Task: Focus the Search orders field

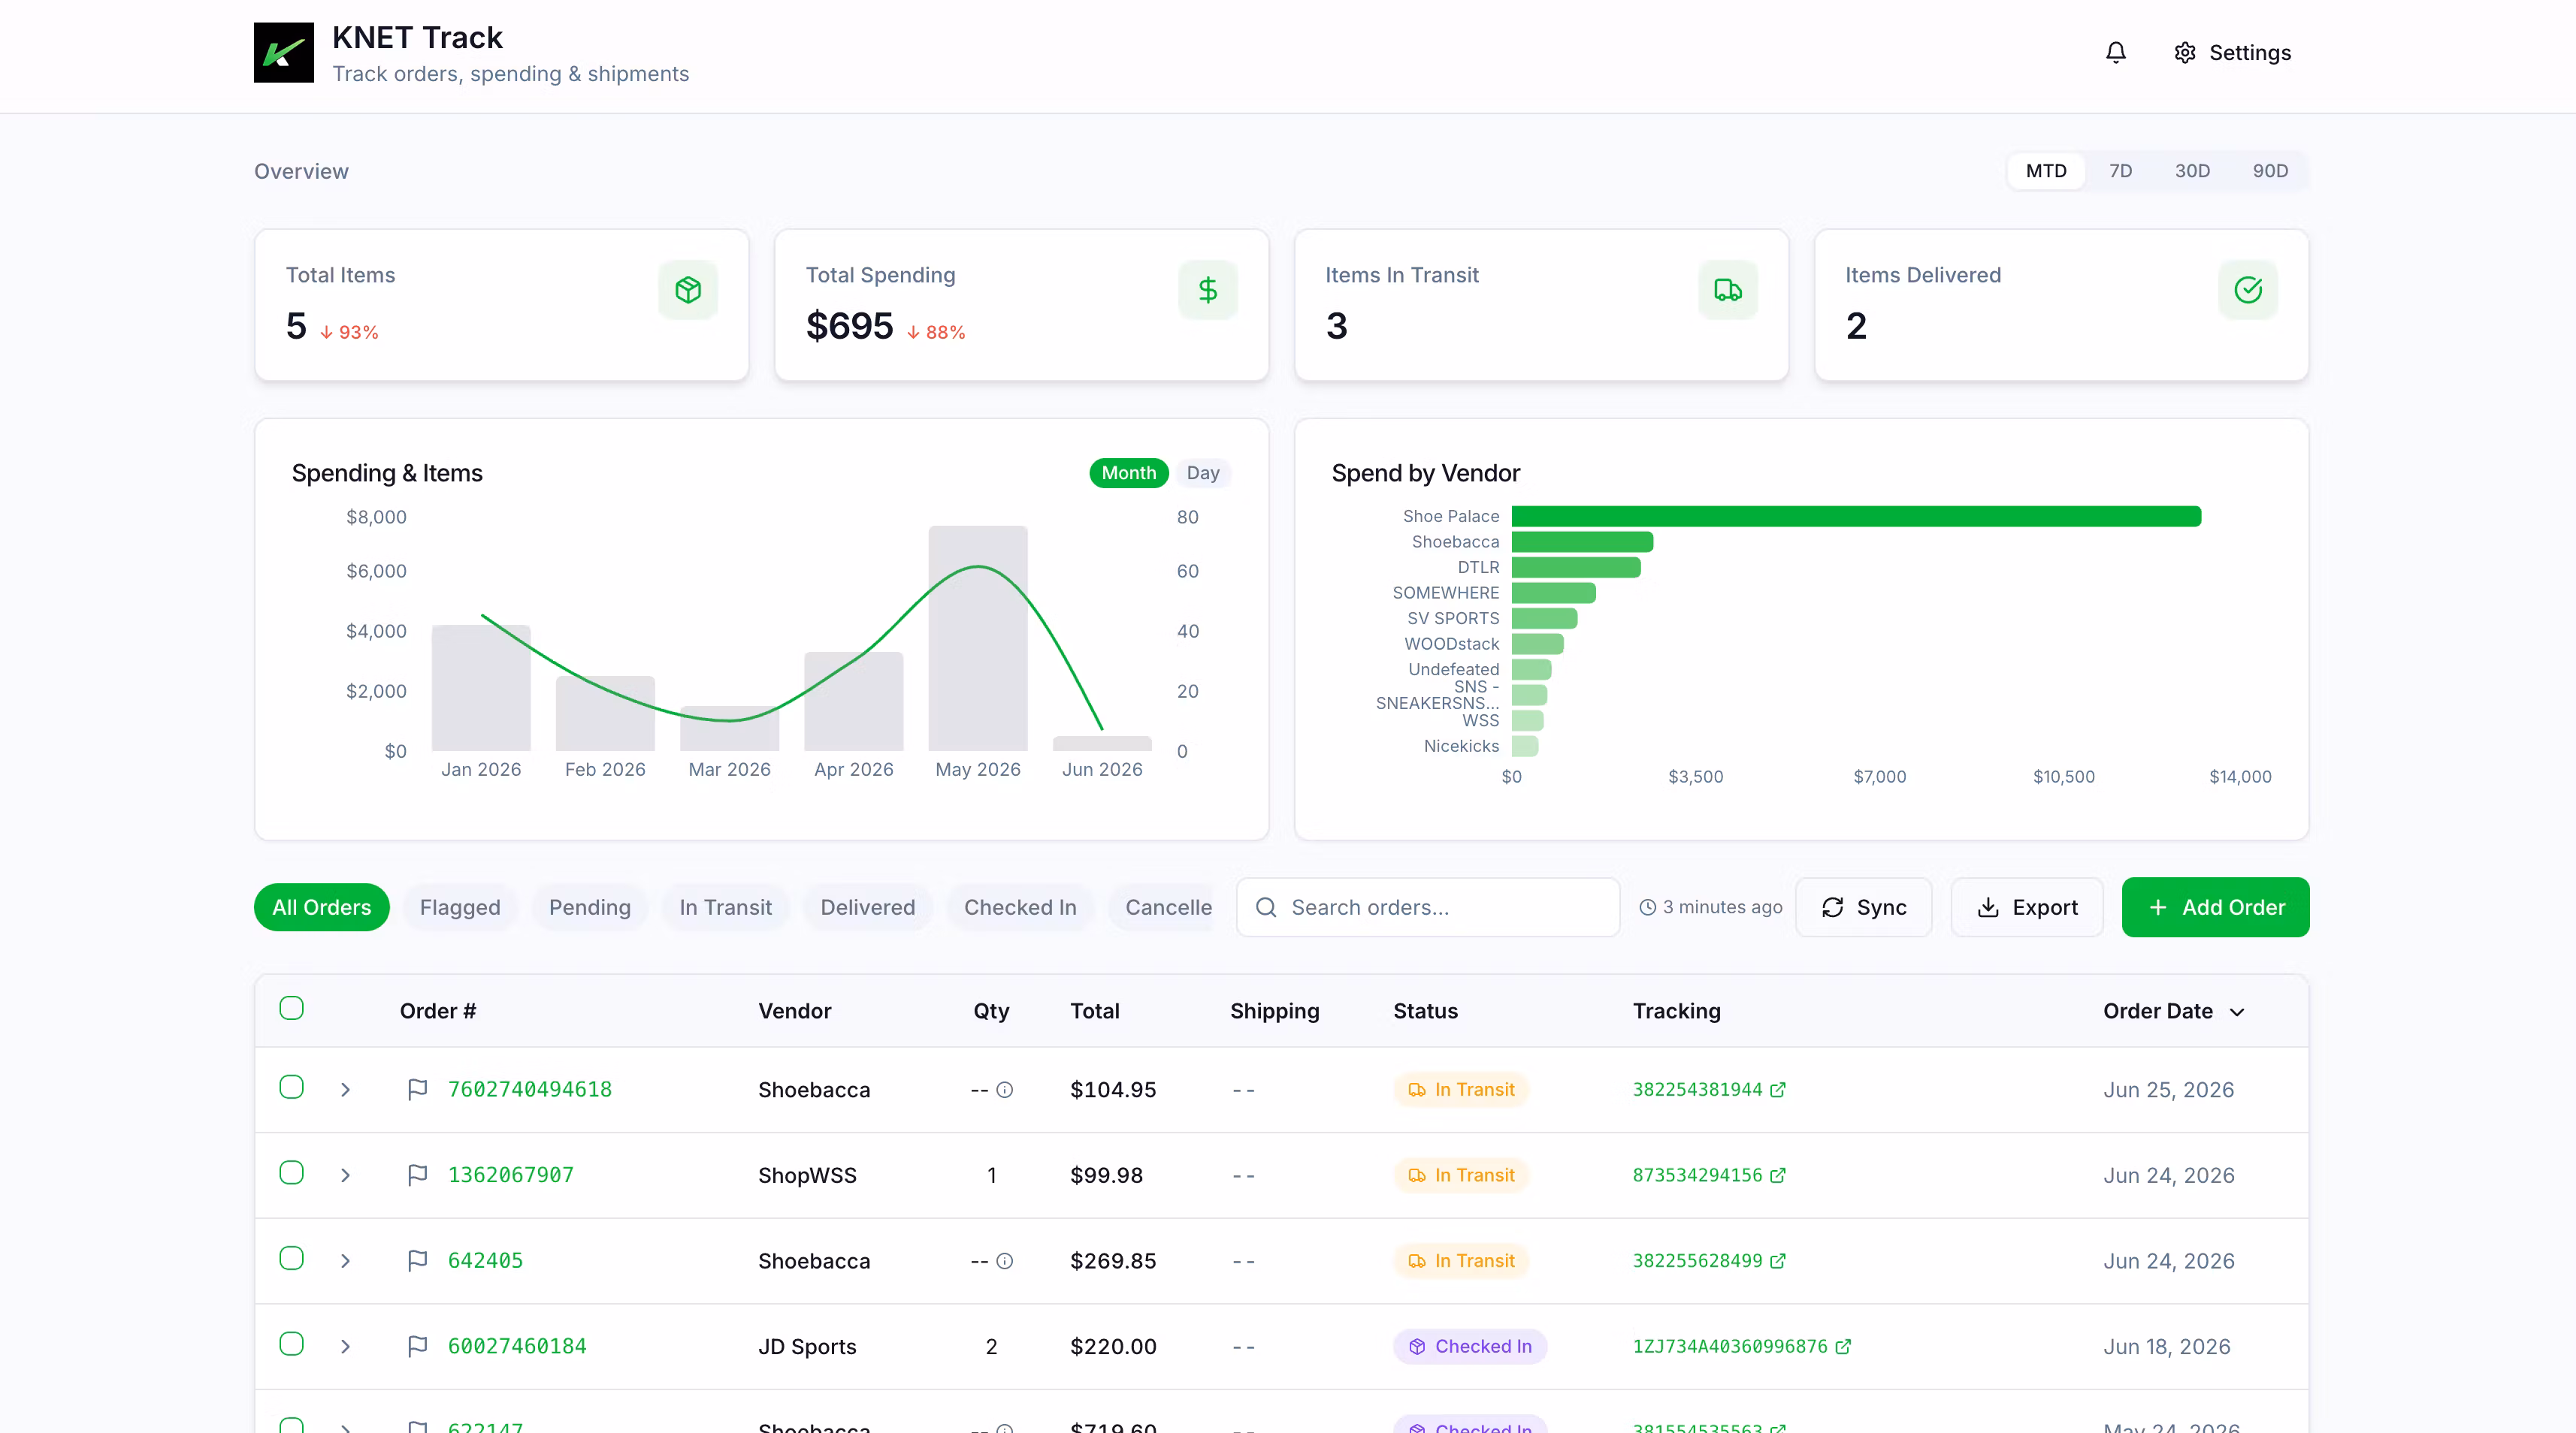Action: click(1428, 907)
